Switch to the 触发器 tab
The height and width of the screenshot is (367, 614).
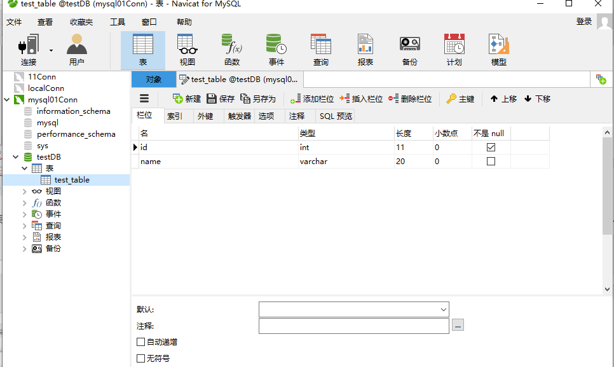click(239, 116)
